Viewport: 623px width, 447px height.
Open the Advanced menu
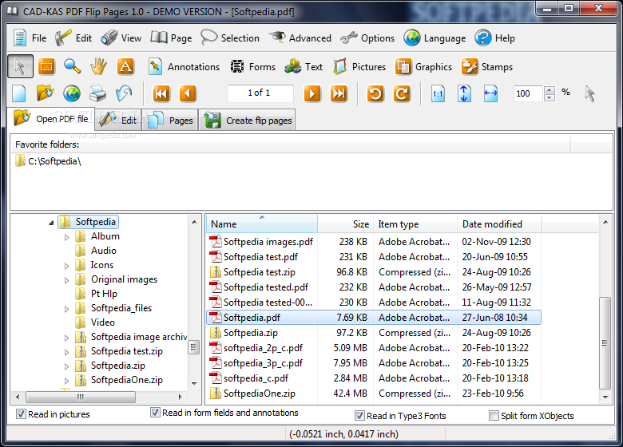pyautogui.click(x=300, y=38)
